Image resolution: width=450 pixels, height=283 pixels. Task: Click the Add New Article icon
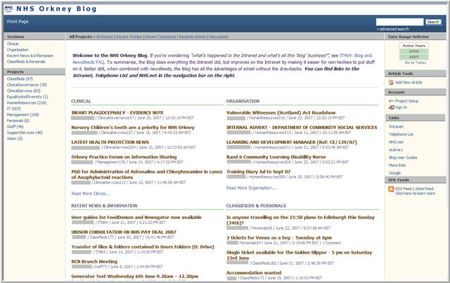pos(390,82)
